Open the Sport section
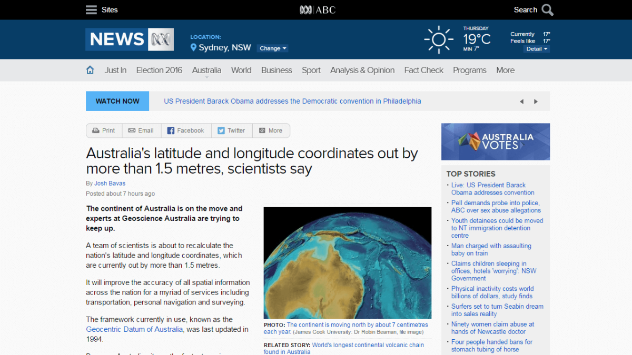Viewport: 632px width, 355px height. coord(311,70)
